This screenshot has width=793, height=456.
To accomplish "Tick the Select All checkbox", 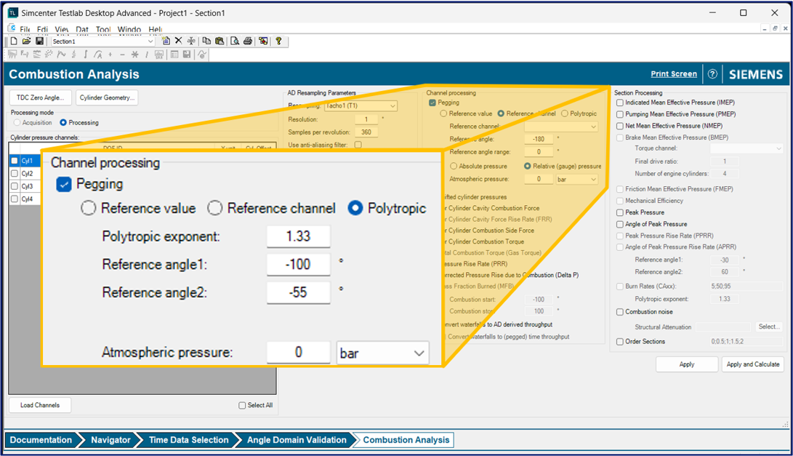I will (242, 405).
